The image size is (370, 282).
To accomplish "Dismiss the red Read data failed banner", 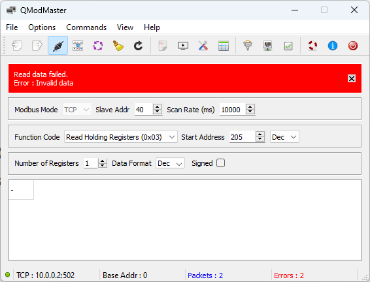I will [351, 78].
